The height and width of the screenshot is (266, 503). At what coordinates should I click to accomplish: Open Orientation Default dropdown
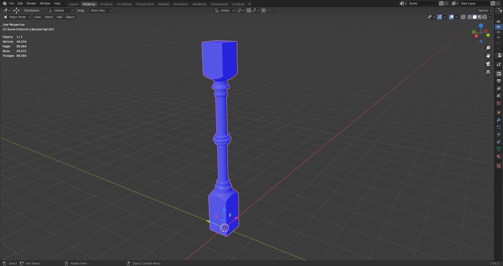click(x=61, y=10)
